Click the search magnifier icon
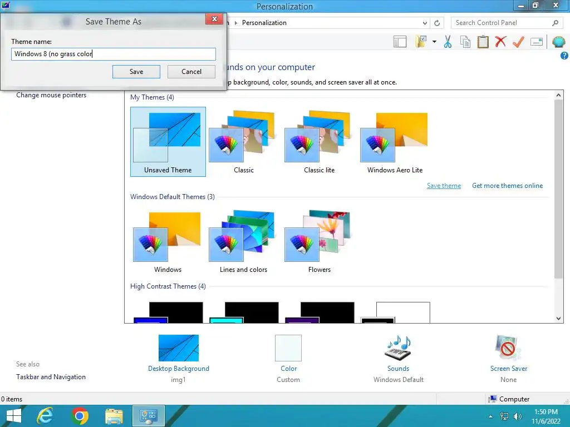This screenshot has width=570, height=427. coord(555,23)
